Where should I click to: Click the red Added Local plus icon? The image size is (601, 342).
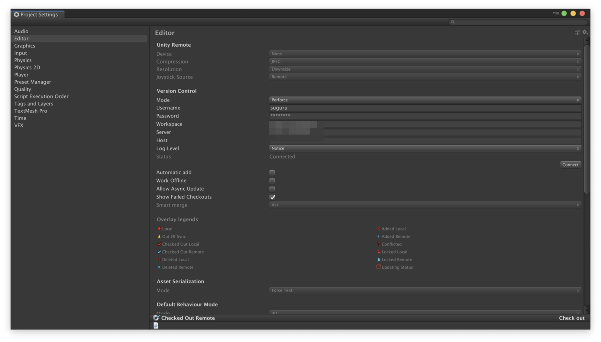[x=379, y=229]
